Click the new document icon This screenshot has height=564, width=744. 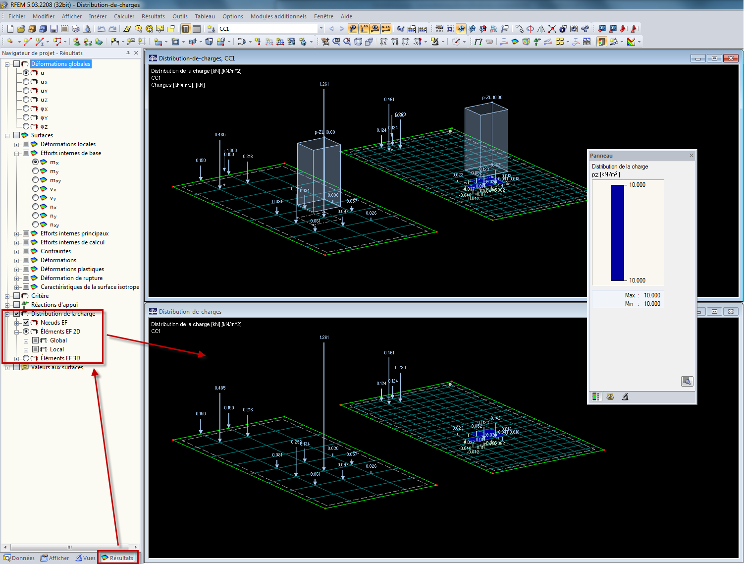10,29
